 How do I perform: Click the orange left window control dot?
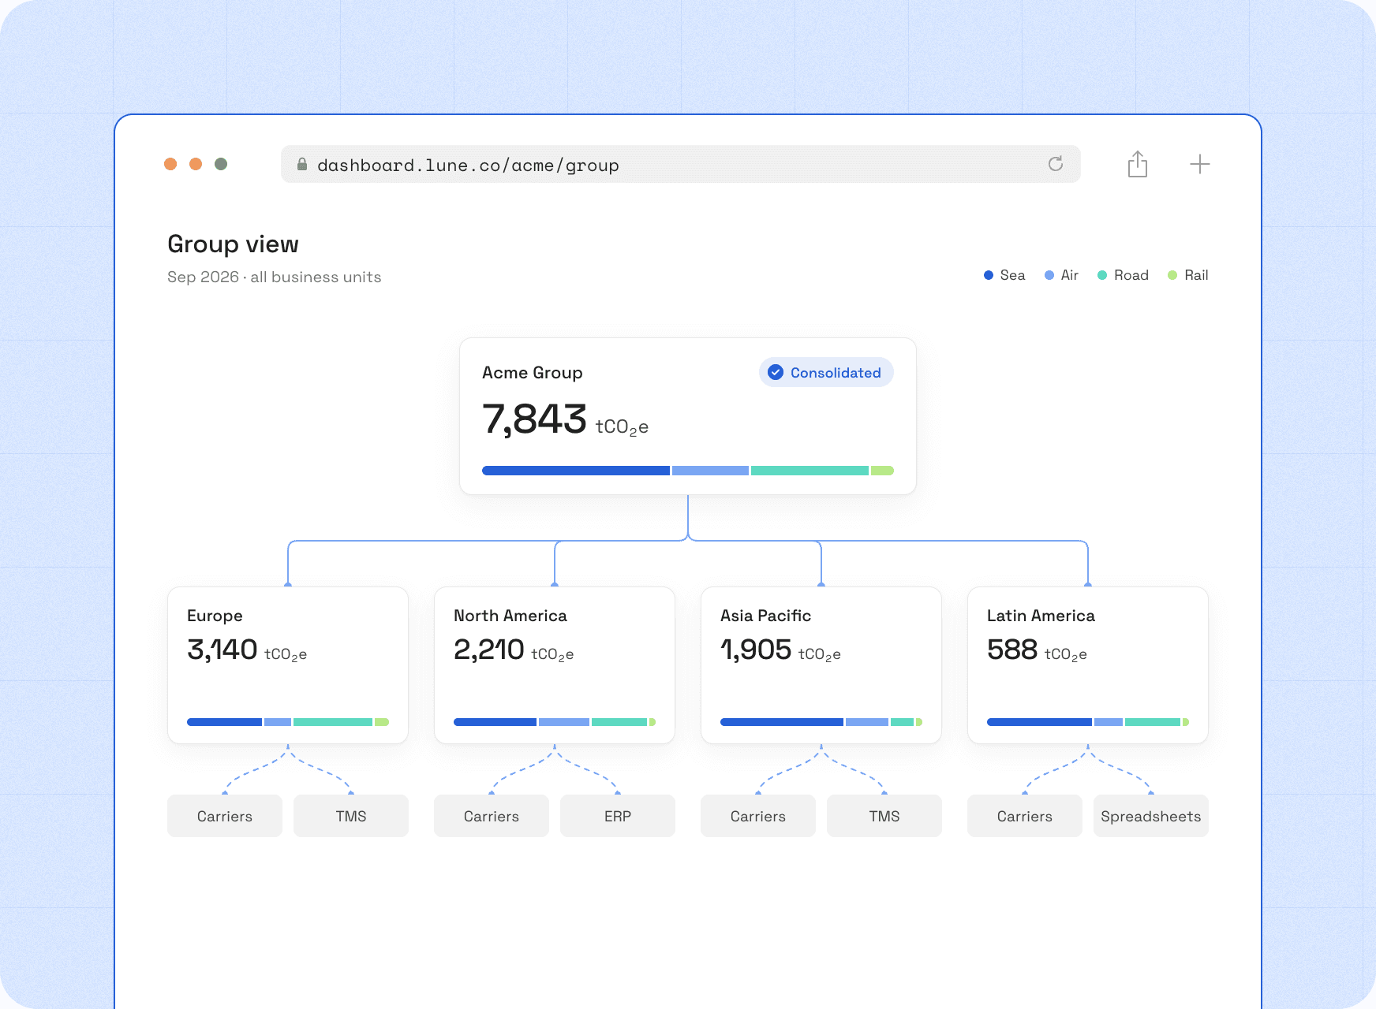170,164
